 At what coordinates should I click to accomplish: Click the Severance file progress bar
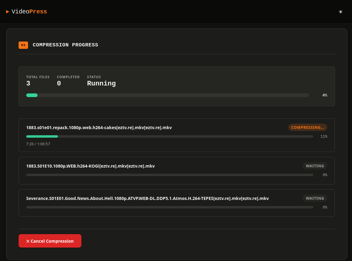pyautogui.click(x=170, y=207)
